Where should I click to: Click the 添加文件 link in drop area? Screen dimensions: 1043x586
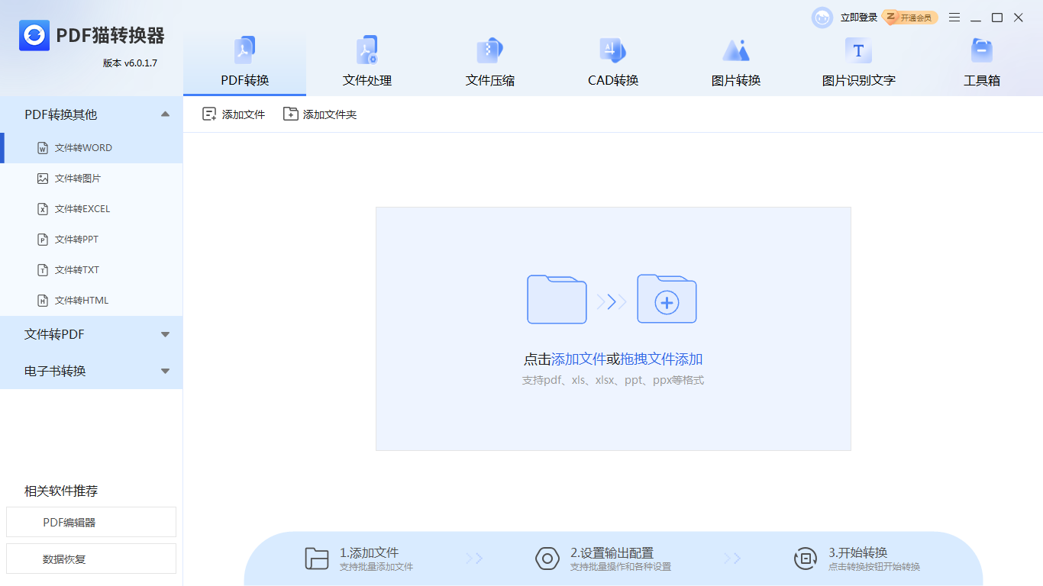579,359
